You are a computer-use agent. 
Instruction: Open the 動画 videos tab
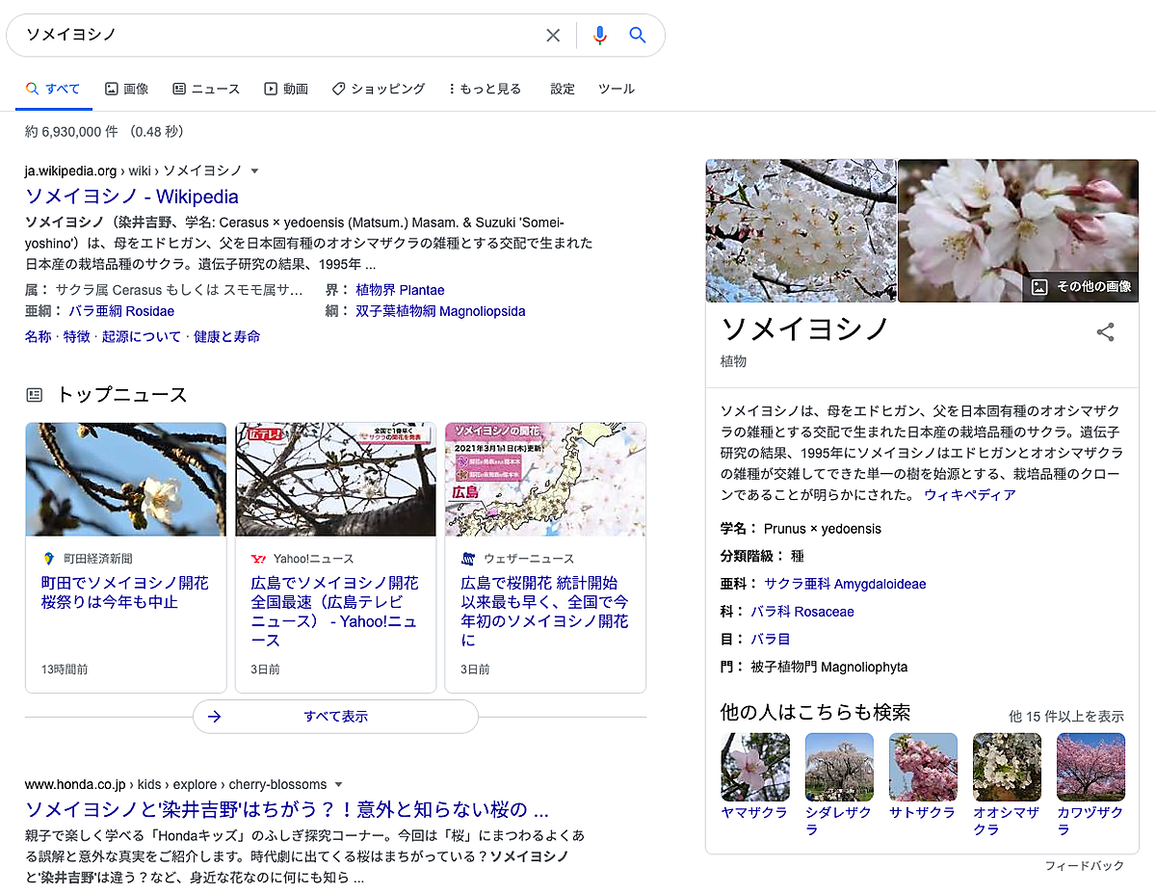pos(286,89)
